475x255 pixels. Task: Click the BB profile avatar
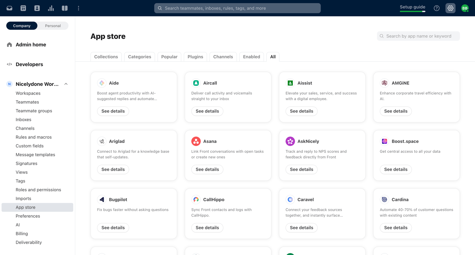465,8
